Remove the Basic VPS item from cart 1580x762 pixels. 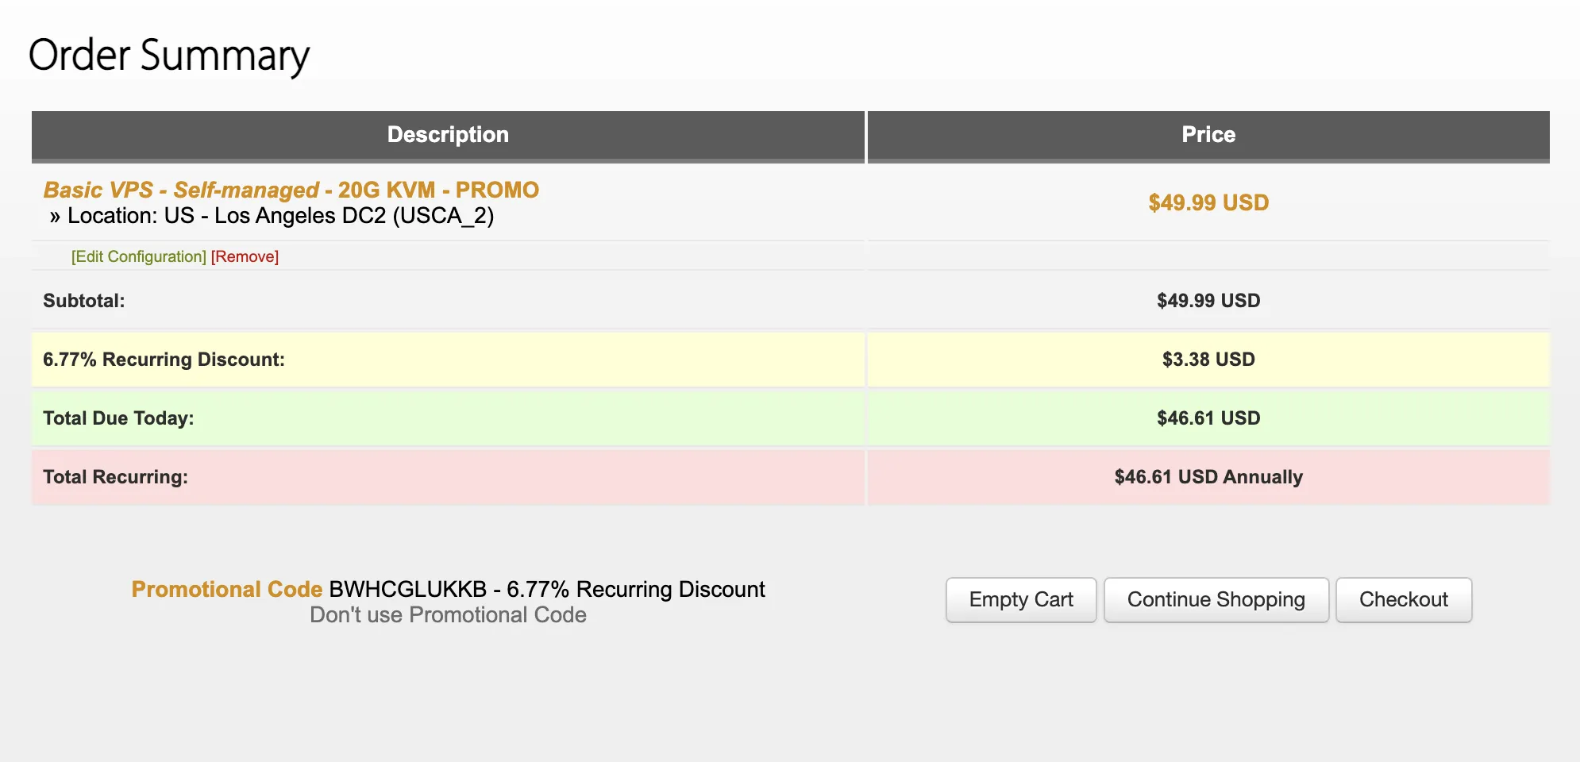tap(245, 256)
